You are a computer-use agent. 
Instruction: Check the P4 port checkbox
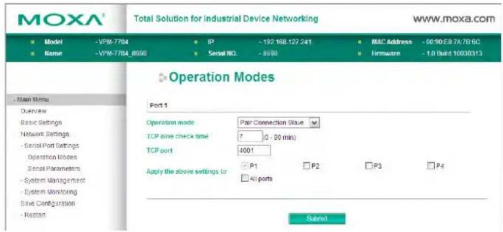(431, 166)
